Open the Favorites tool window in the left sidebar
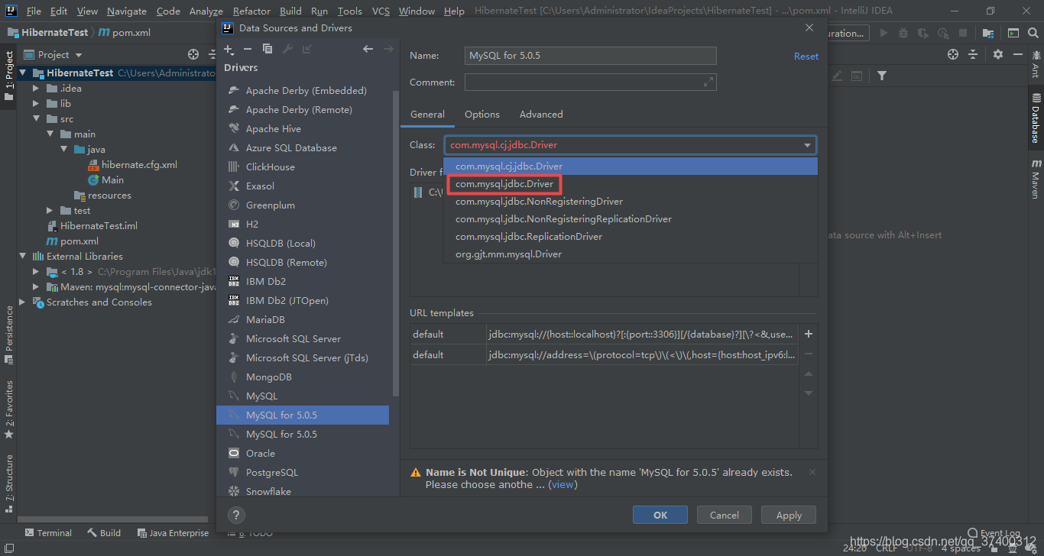Image resolution: width=1044 pixels, height=556 pixels. 9,409
